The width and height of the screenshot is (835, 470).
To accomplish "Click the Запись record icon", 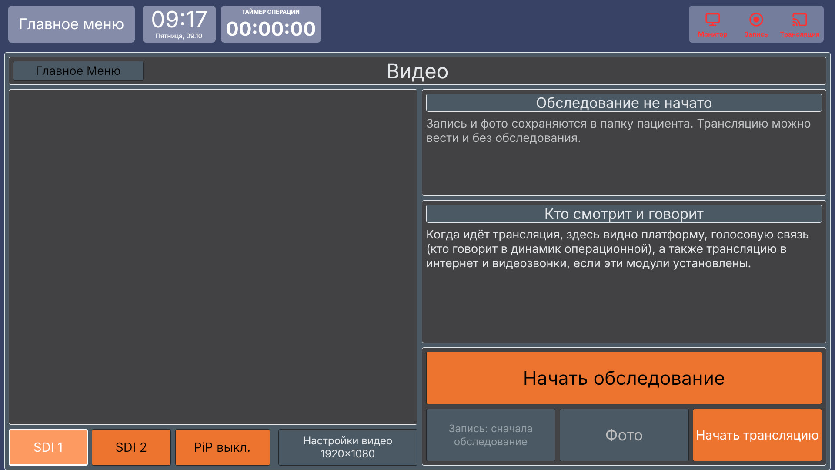I will [756, 20].
